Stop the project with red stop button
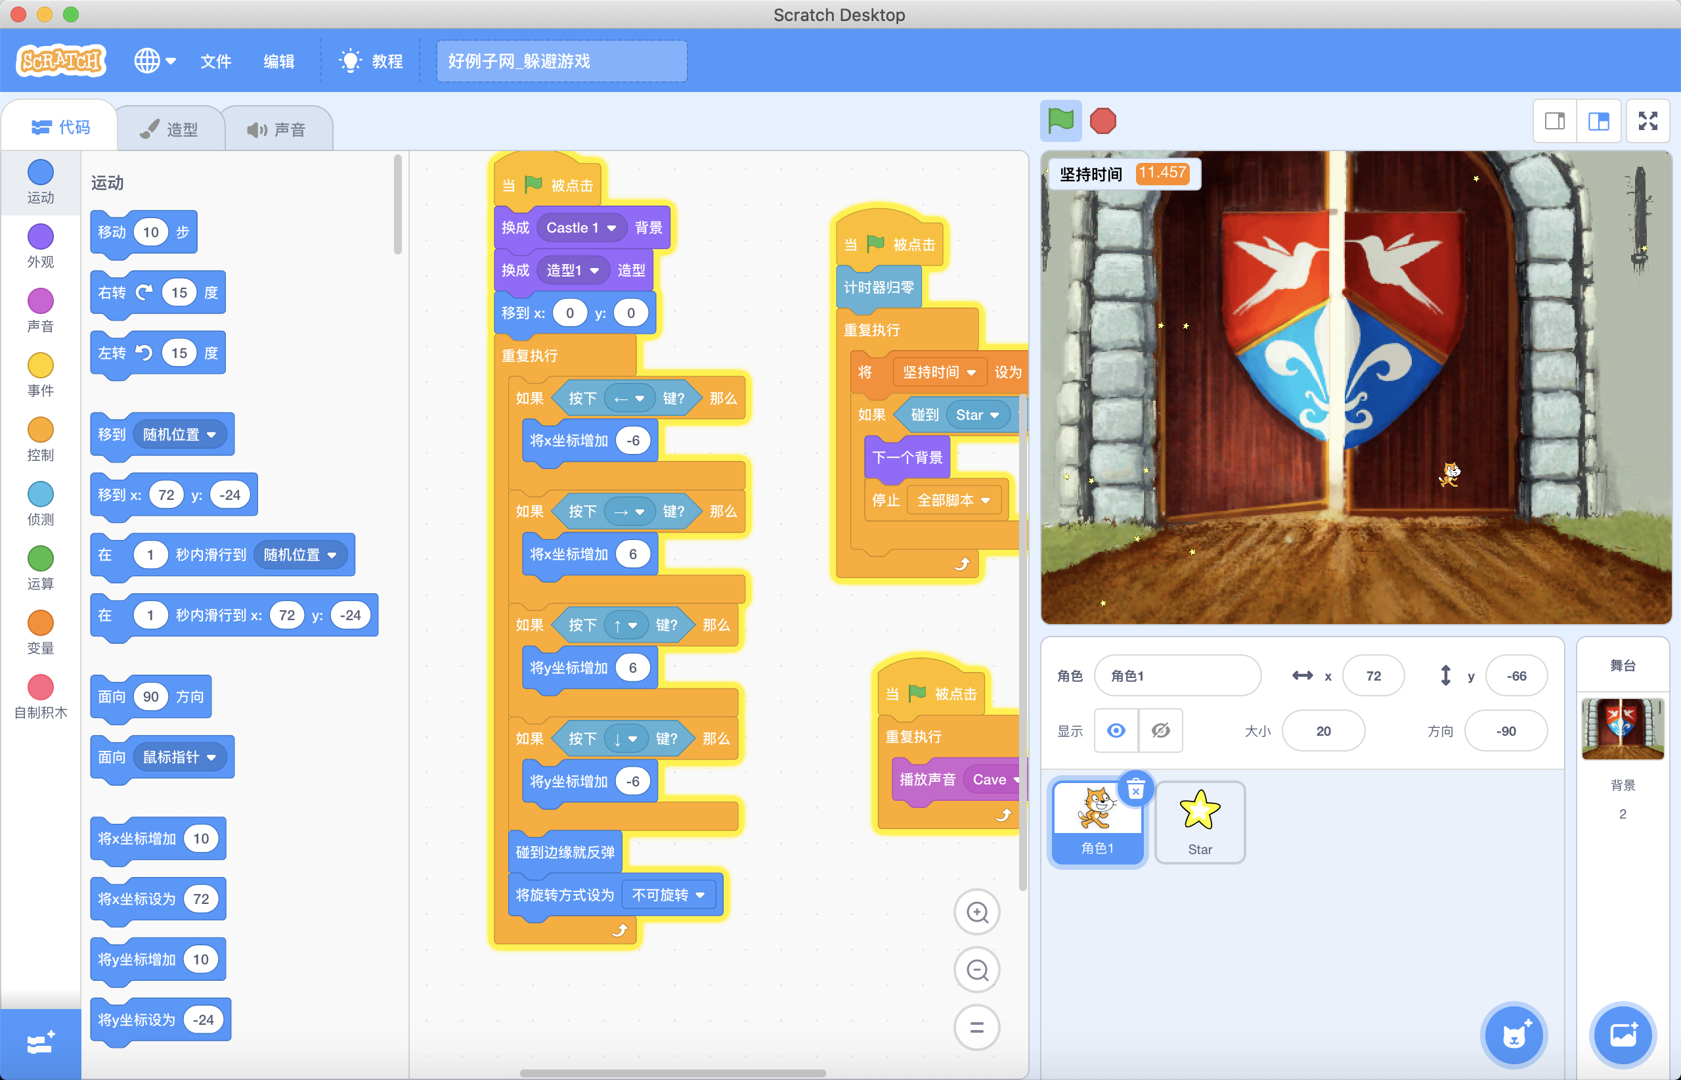Screen dimensions: 1681x1080 1102,122
